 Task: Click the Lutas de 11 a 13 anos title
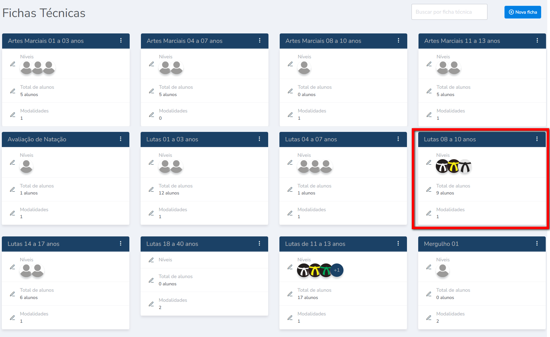point(315,244)
